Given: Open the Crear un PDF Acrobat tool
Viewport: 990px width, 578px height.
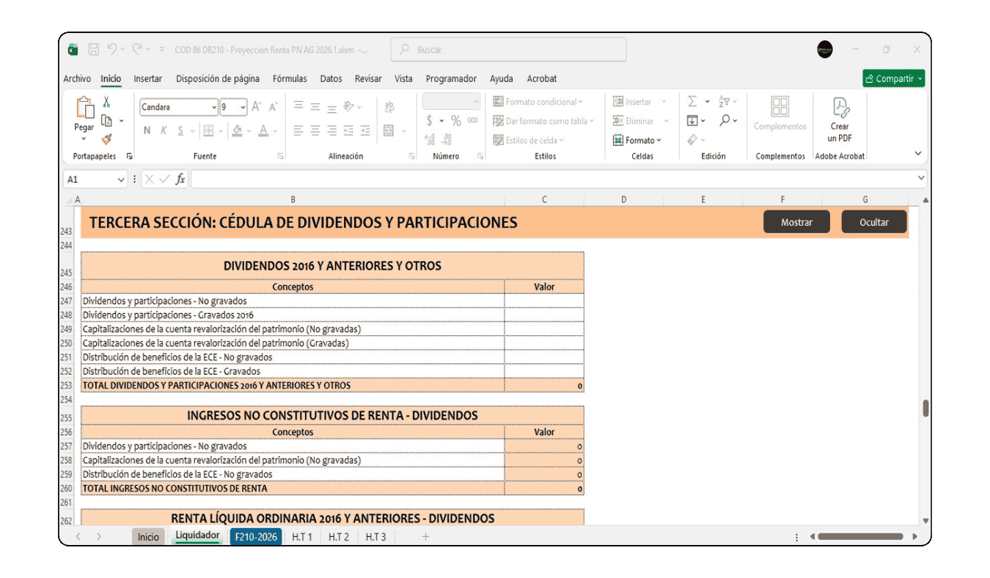Looking at the screenshot, I should (x=838, y=120).
